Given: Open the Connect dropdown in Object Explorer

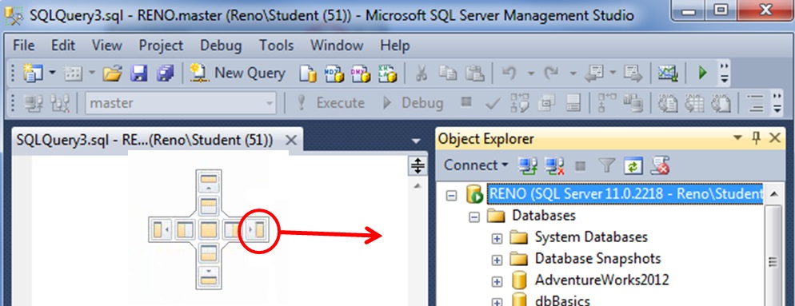Looking at the screenshot, I should (505, 165).
